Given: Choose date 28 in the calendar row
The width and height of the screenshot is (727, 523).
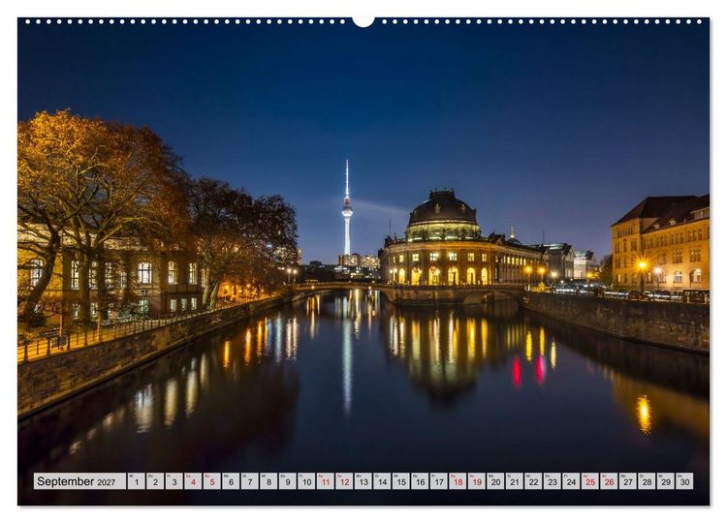Looking at the screenshot, I should [648, 480].
